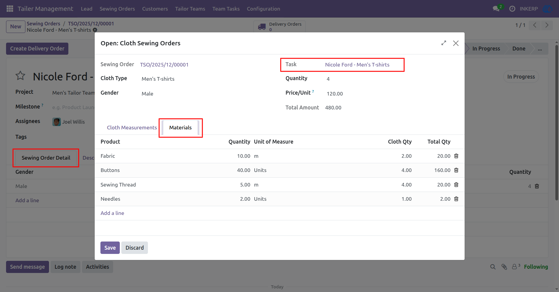This screenshot has height=292, width=559.
Task: Expand the dialog to full screen
Action: (x=444, y=43)
